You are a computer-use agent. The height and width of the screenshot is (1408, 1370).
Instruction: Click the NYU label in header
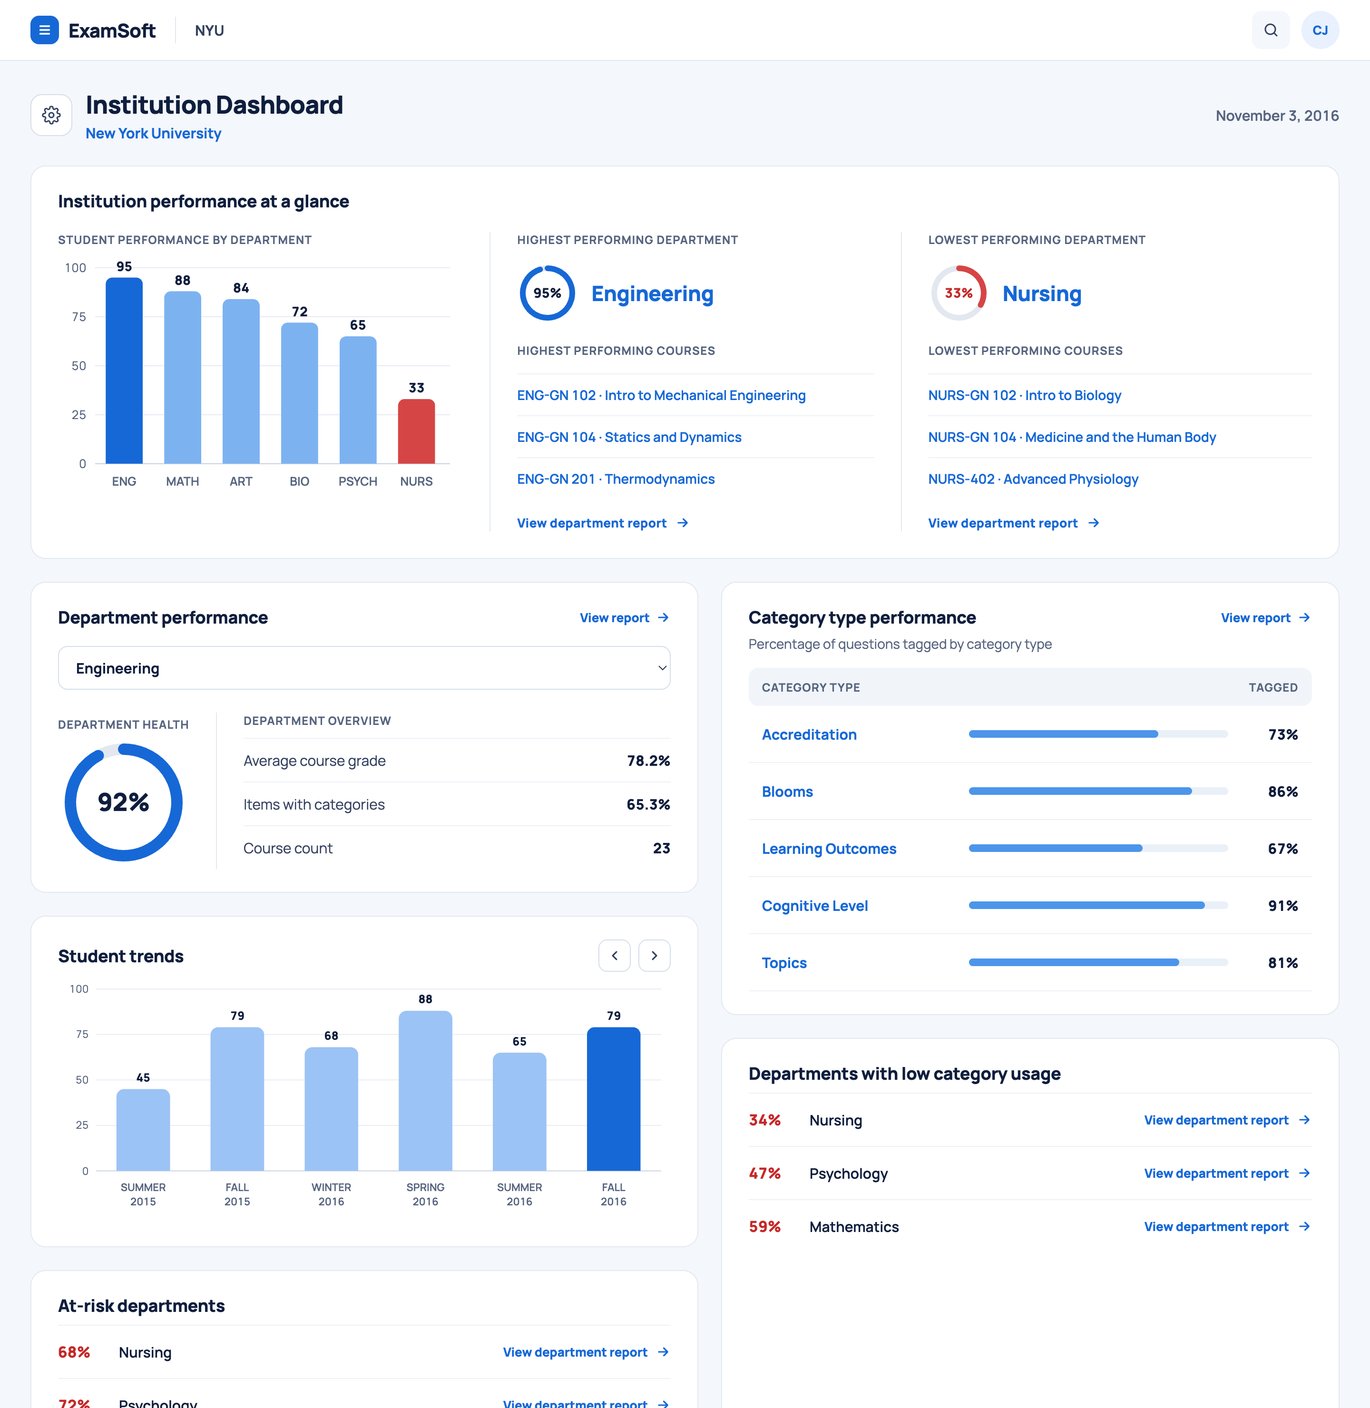[x=209, y=31]
